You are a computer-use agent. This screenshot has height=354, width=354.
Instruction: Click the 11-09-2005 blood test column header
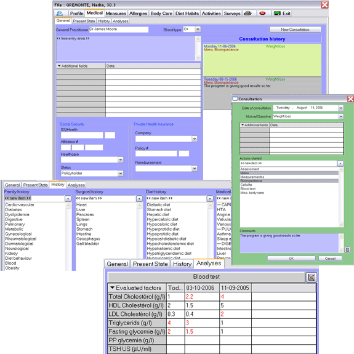(x=235, y=288)
